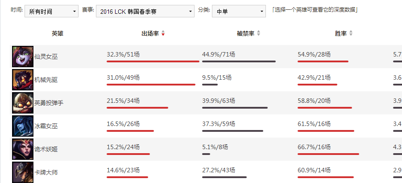Click the 仙灵女巫 champion portrait icon
Screen dimensions: 402x183
pyautogui.click(x=23, y=57)
